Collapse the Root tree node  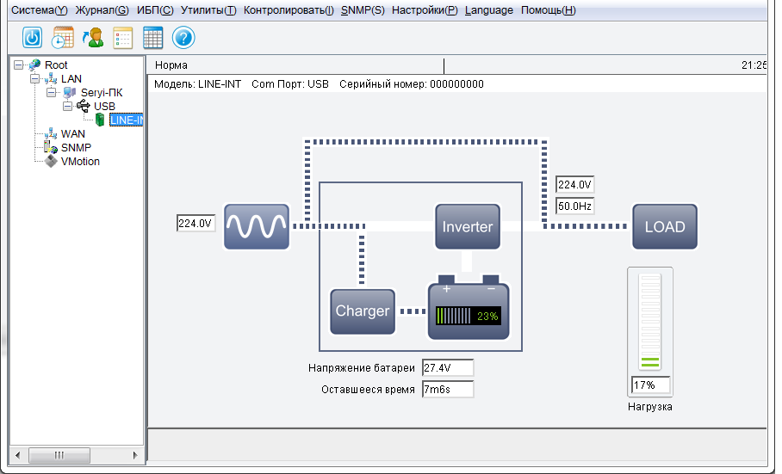(x=18, y=65)
